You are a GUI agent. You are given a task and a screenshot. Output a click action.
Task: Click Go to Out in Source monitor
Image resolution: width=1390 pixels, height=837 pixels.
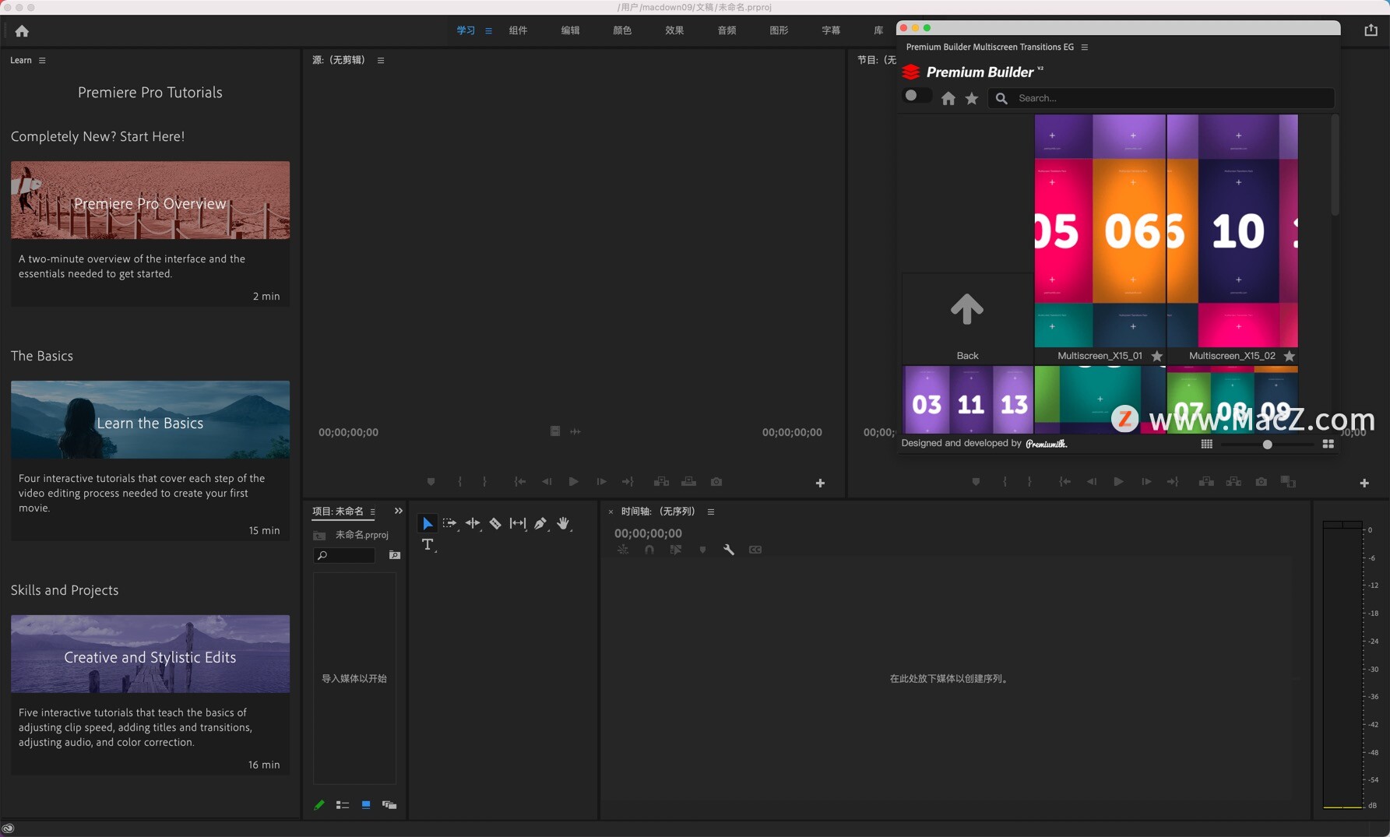(628, 482)
